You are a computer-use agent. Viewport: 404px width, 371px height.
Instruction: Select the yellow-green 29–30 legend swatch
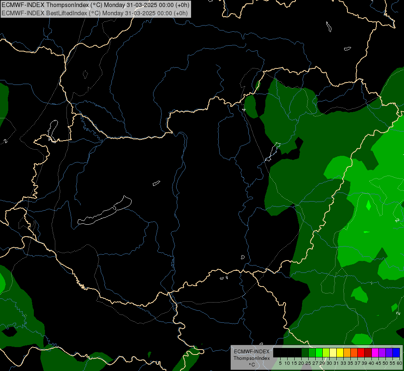tap(326, 352)
